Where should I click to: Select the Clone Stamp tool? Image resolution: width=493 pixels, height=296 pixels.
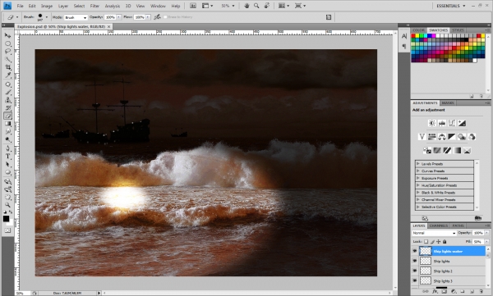click(7, 100)
